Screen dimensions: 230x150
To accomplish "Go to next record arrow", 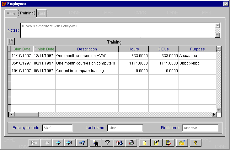I will coord(58,143).
